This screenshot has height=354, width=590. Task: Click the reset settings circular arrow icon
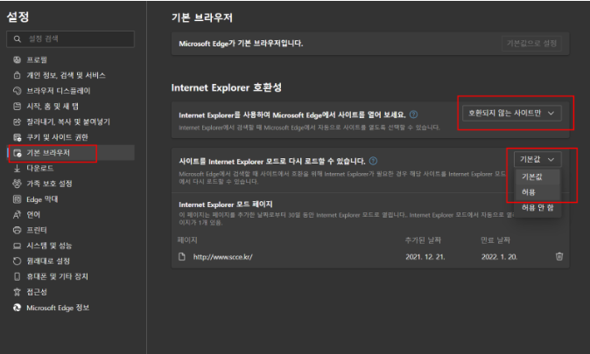[x=17, y=260]
